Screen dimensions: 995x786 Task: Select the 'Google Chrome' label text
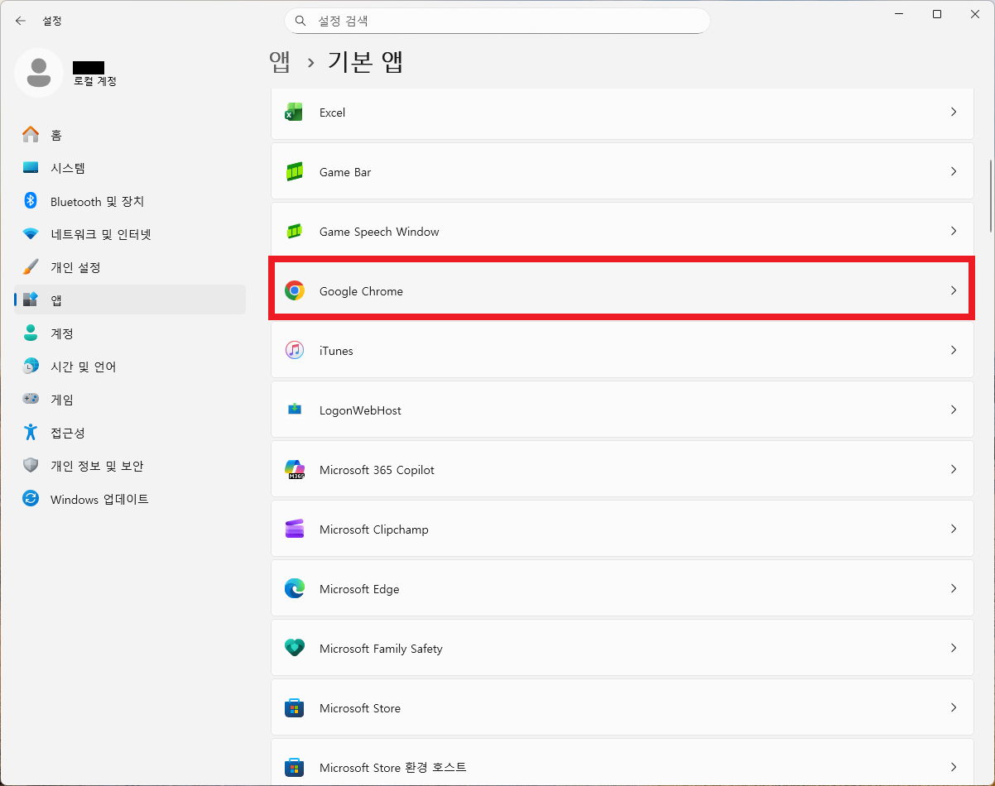pyautogui.click(x=361, y=291)
